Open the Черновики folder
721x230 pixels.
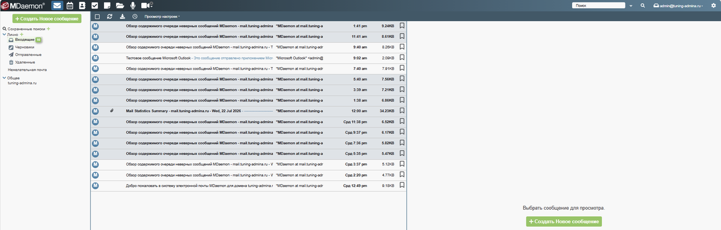[24, 47]
